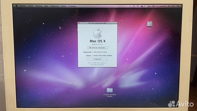Open Spotlight search magnifier icon
197x111 pixels.
(178, 6)
